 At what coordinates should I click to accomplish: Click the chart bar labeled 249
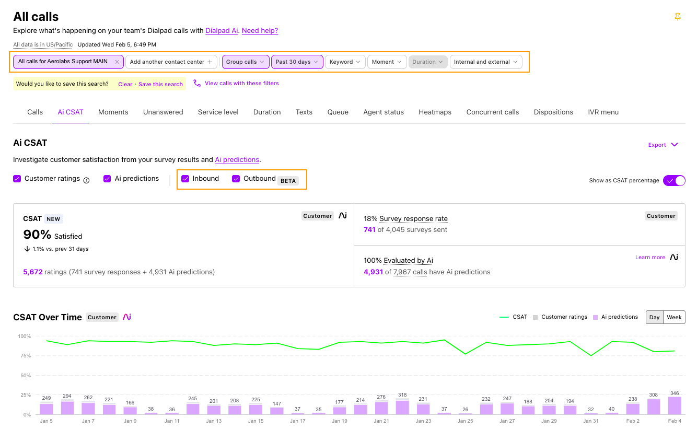click(x=47, y=408)
